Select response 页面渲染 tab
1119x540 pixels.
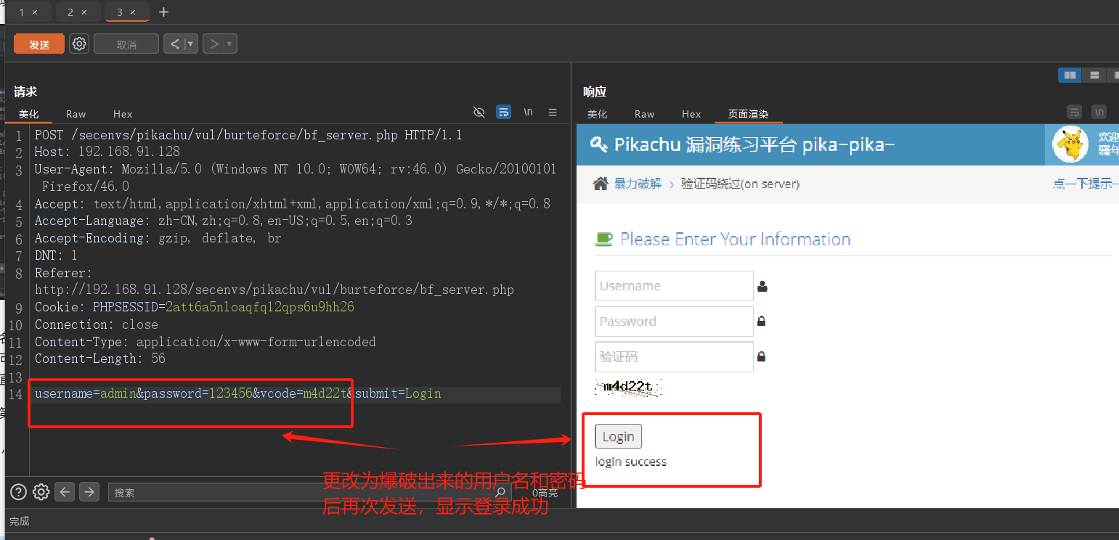point(748,114)
